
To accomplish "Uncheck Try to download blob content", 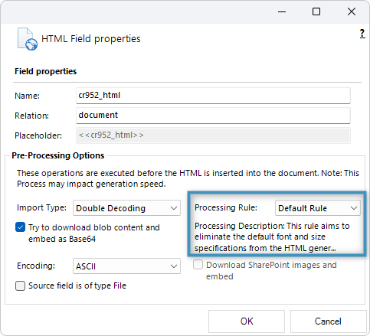I will tap(20, 227).
